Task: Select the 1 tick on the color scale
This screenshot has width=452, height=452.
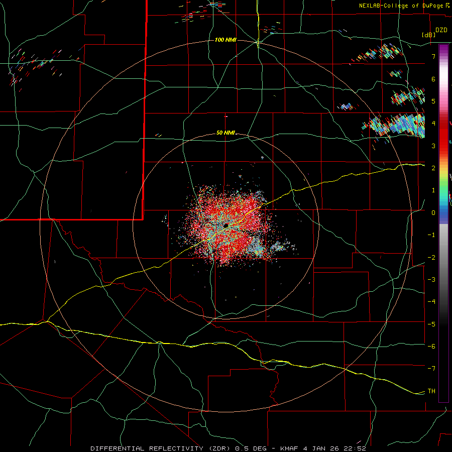Action: [x=433, y=190]
